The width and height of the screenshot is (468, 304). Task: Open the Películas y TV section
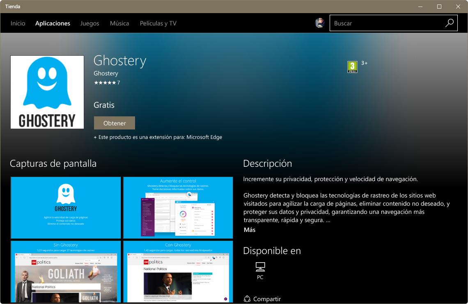tap(158, 23)
